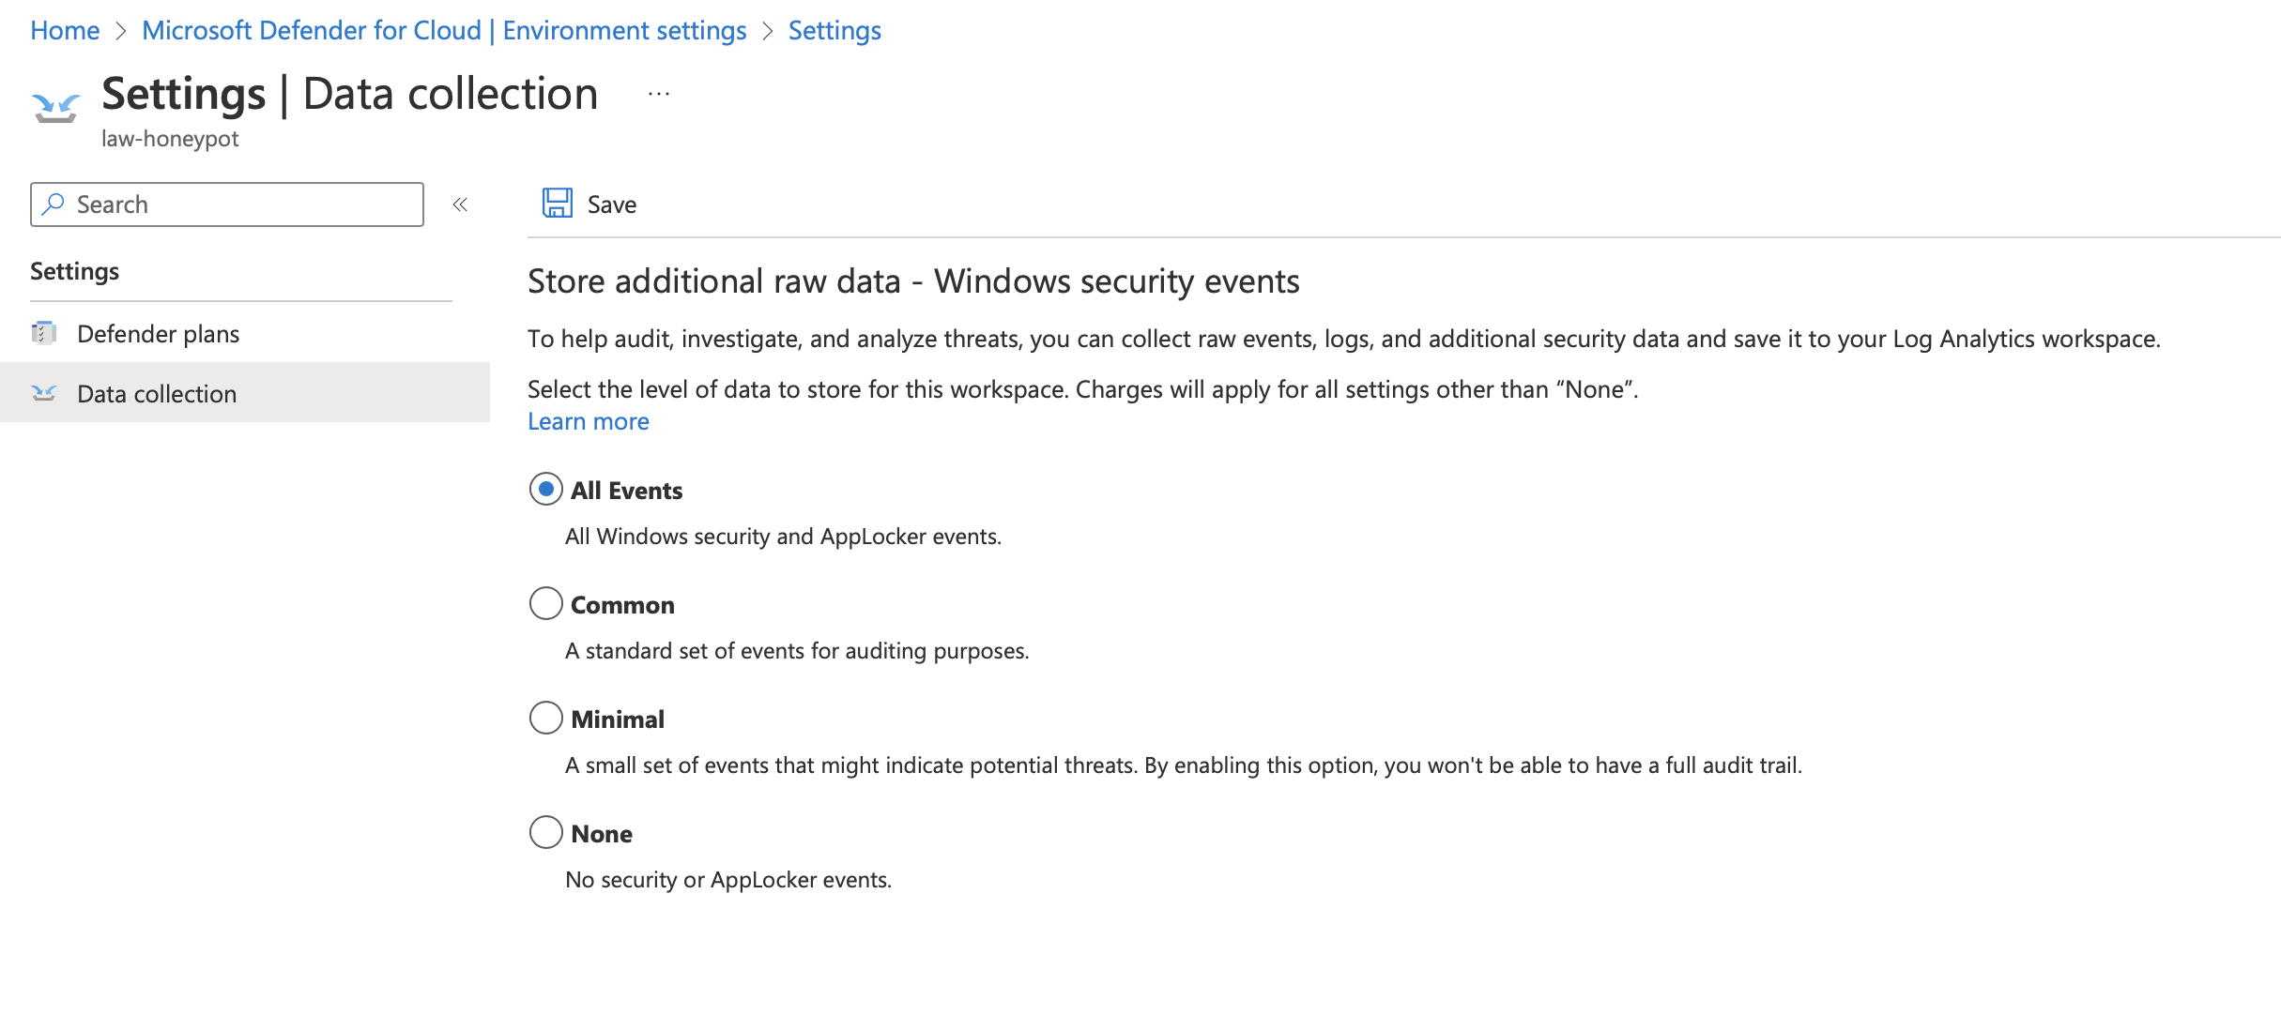
Task: Select the None radio button
Action: click(x=546, y=833)
